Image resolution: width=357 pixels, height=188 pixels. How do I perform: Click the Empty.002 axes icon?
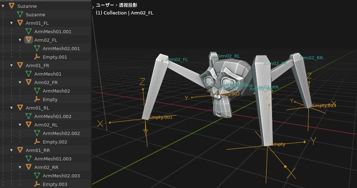coord(37,142)
